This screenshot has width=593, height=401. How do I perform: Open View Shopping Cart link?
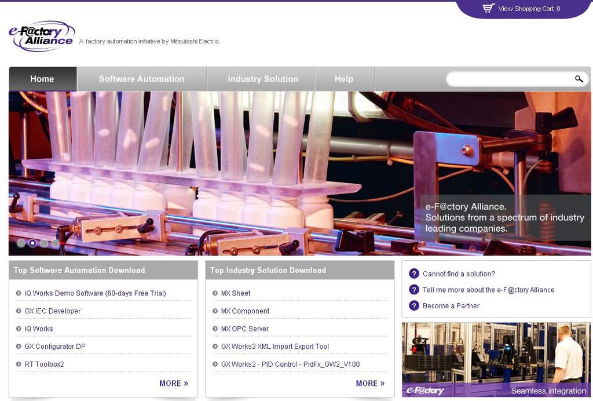529,9
